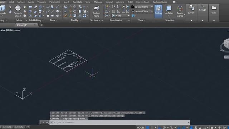229x129 pixels.
Task: Switch to the Surface ribbon tab
Action: tap(21, 2)
